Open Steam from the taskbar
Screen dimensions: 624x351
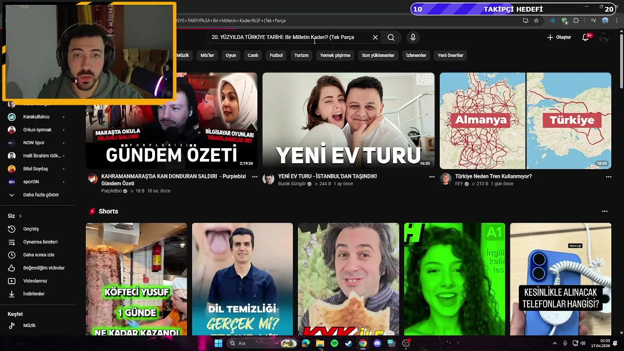pos(348,343)
